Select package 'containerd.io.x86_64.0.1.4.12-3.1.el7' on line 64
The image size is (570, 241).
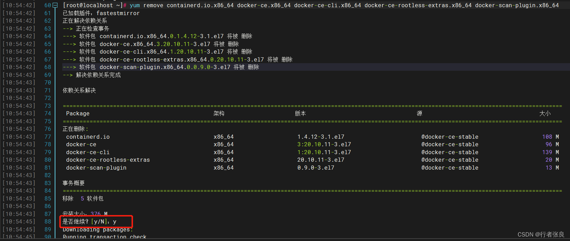coord(162,36)
